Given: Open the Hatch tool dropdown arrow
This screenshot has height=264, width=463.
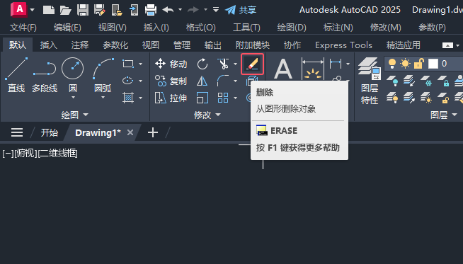Looking at the screenshot, I should tap(141, 98).
